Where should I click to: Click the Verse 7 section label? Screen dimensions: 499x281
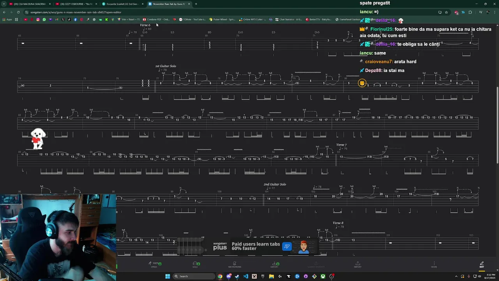[x=342, y=145]
